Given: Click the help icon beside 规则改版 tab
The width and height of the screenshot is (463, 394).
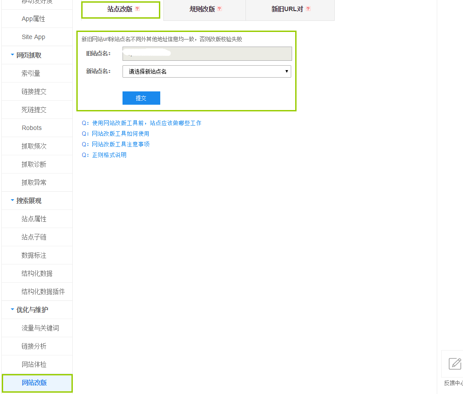Looking at the screenshot, I should click(219, 8).
